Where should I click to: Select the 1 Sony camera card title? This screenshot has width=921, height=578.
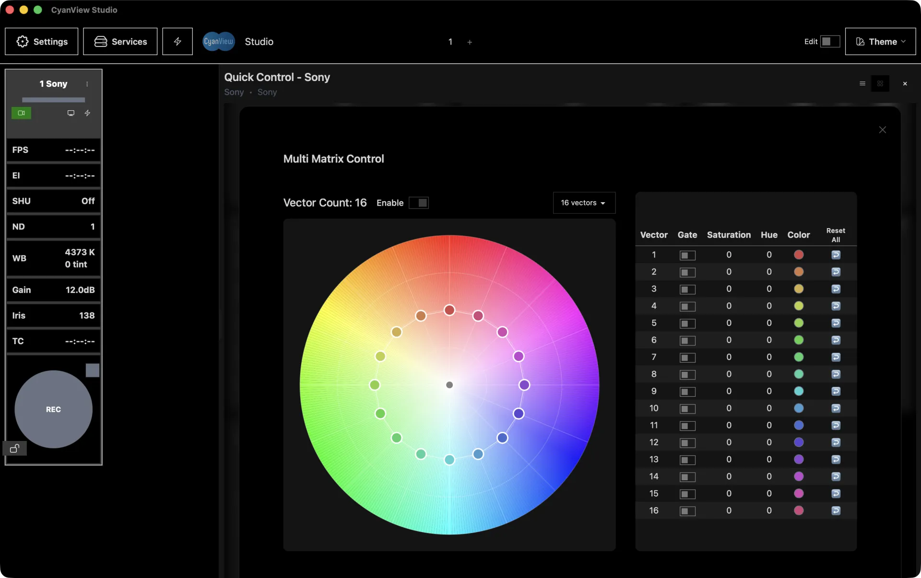coord(53,84)
